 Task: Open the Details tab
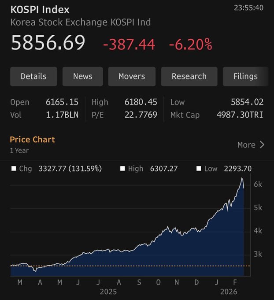pyautogui.click(x=33, y=76)
